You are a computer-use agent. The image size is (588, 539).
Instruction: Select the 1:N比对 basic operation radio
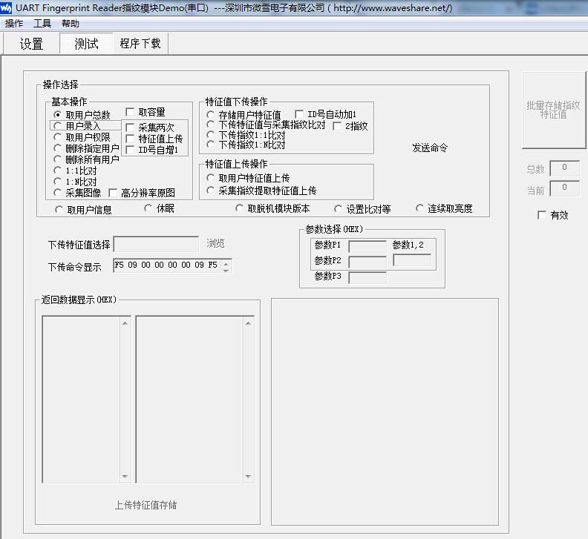pyautogui.click(x=57, y=182)
